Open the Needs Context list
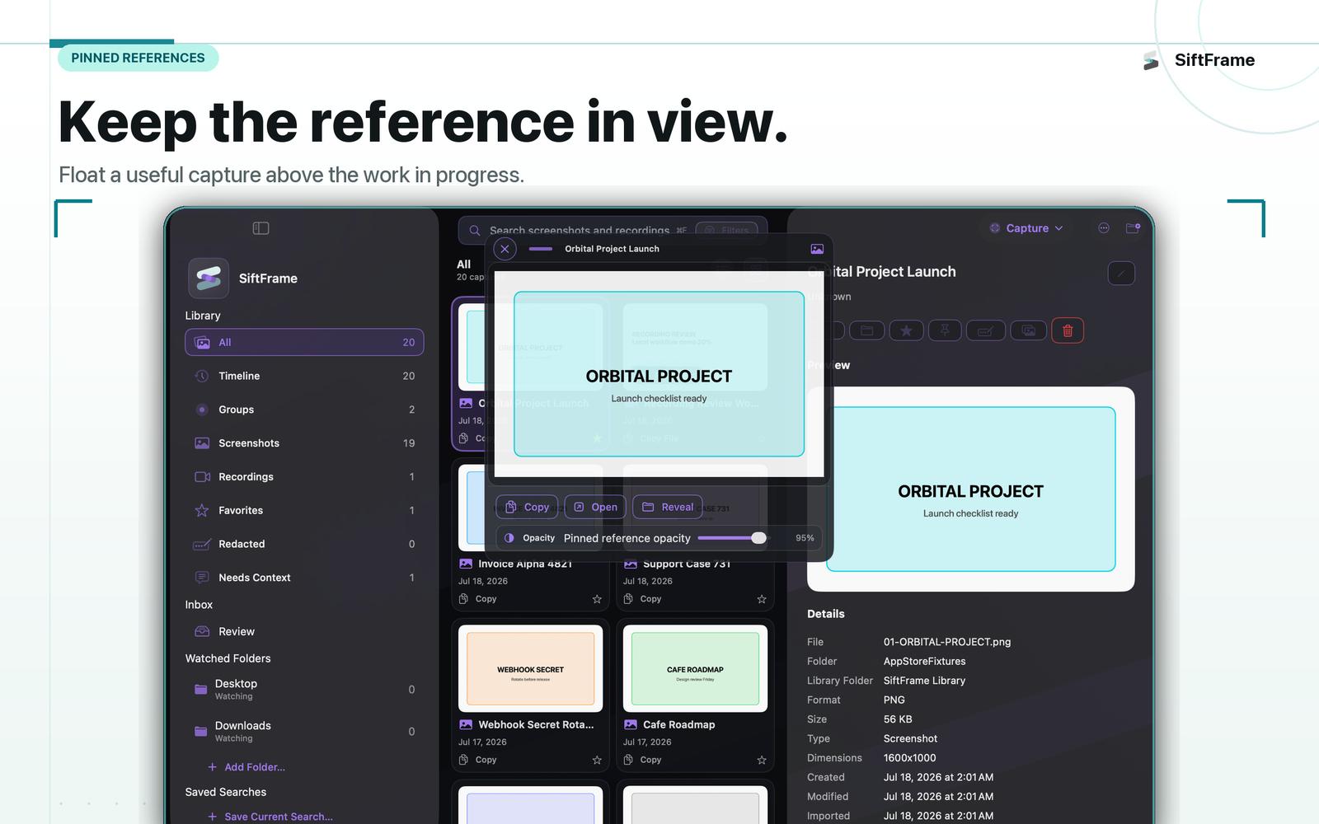Screen dimensions: 1319x824 coord(304,578)
